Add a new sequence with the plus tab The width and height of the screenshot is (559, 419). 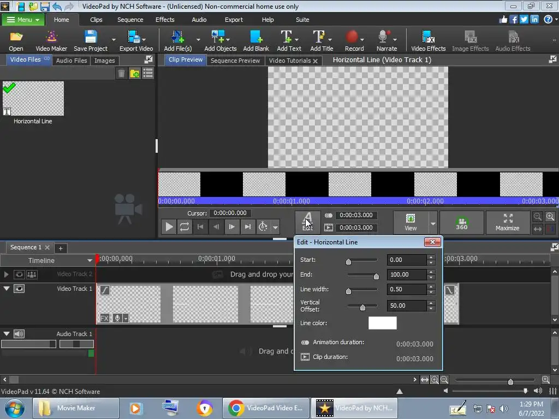tap(61, 248)
